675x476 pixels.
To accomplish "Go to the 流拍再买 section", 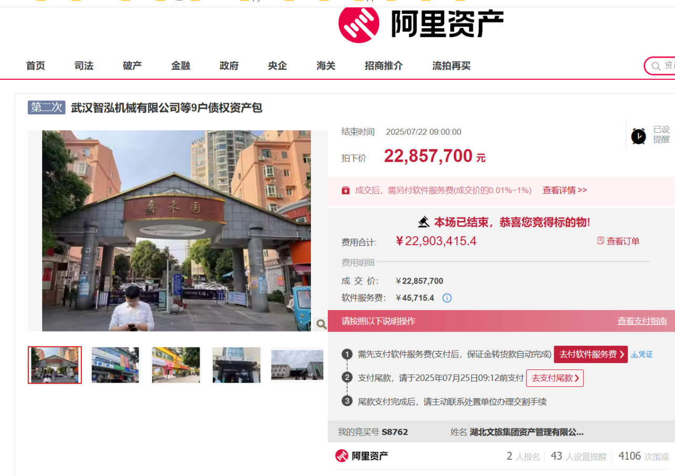I will 451,66.
